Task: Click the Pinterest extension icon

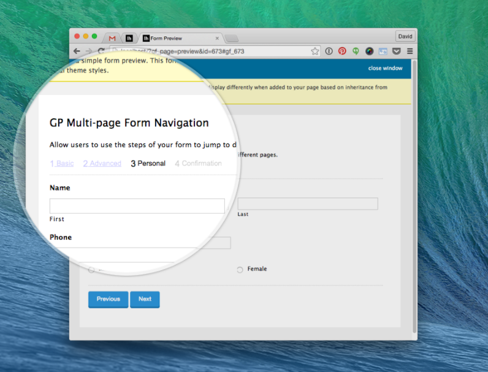Action: pos(342,51)
